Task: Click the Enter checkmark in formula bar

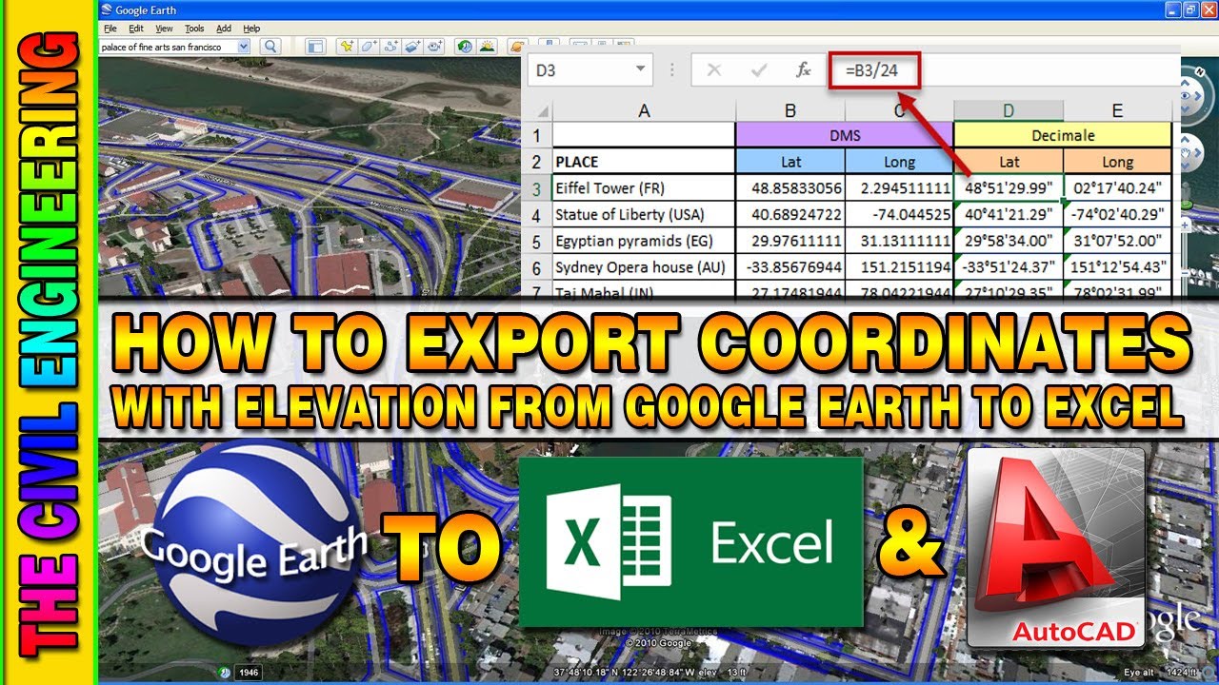Action: coord(759,69)
